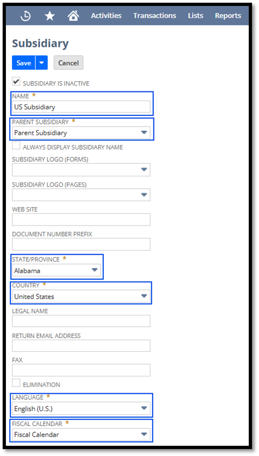Viewport: 259px width, 456px height.
Task: Expand the Country dropdown showing United States
Action: click(81, 296)
